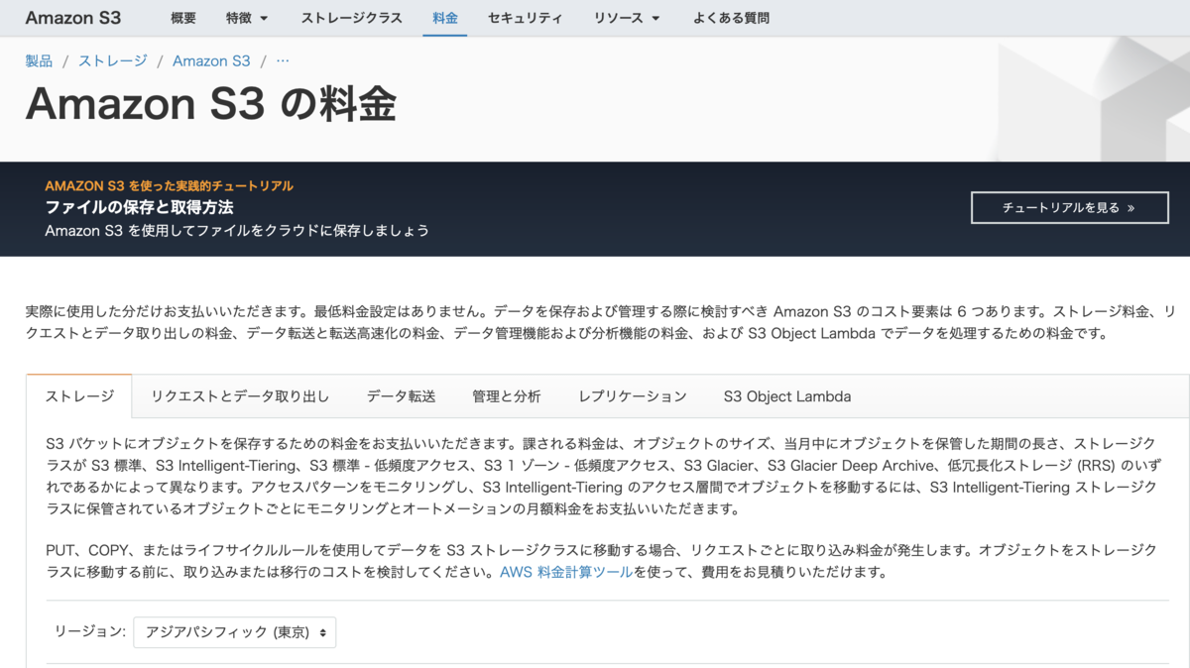1190x668 pixels.
Task: Click the AMAZON S3 を使った実践的チュートリアル label
Action: pos(169,185)
